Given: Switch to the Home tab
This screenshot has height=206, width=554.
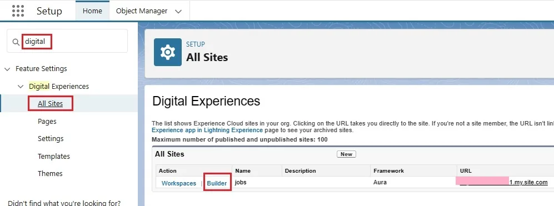Looking at the screenshot, I should tap(92, 11).
